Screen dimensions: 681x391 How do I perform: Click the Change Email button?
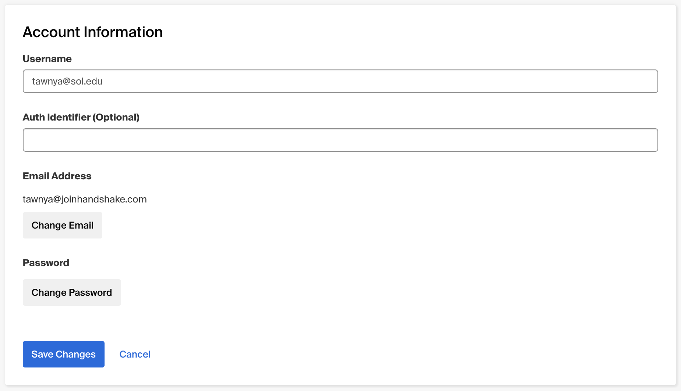[63, 225]
